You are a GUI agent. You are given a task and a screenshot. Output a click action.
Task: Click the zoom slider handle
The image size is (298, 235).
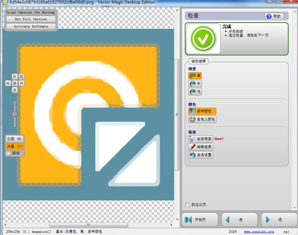(x=15, y=114)
